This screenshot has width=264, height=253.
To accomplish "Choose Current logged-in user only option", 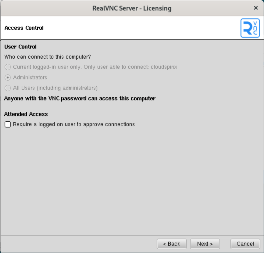I will click(x=7, y=67).
